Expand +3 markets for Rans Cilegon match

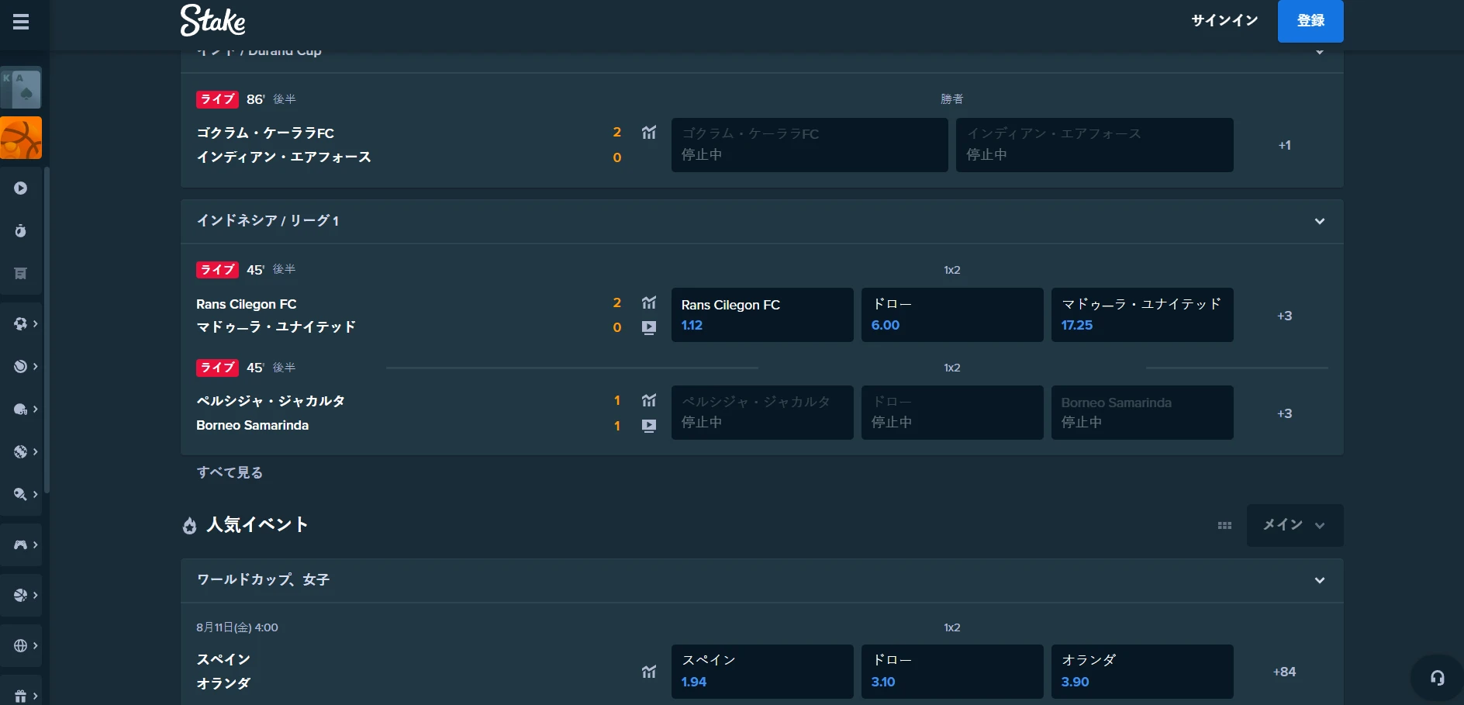[1285, 316]
